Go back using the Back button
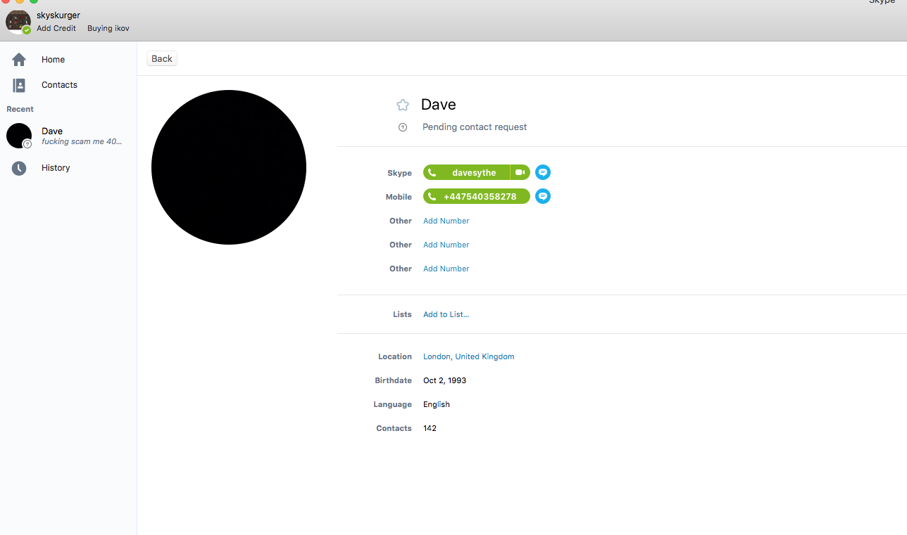Image resolution: width=907 pixels, height=535 pixels. click(162, 58)
